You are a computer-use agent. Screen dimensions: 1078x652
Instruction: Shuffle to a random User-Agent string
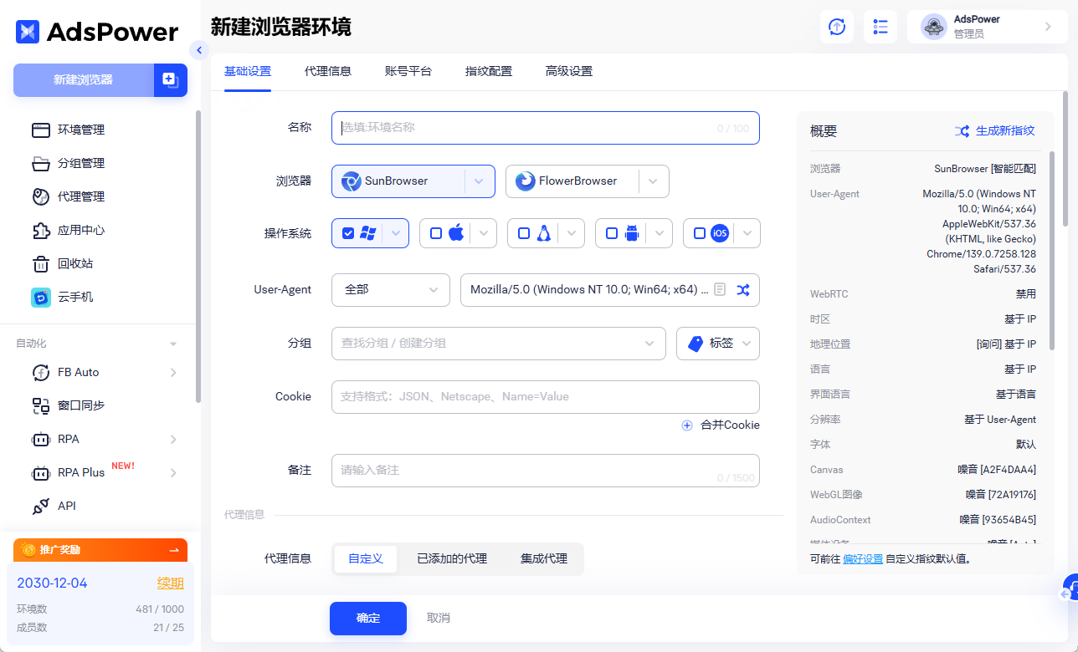click(743, 290)
